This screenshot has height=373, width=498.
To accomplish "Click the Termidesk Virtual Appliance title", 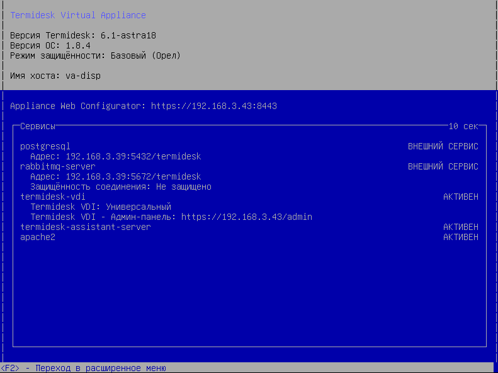I will (x=78, y=15).
